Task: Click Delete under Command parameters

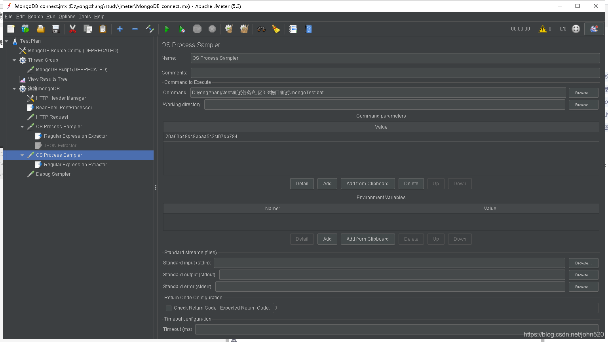Action: coord(411,184)
